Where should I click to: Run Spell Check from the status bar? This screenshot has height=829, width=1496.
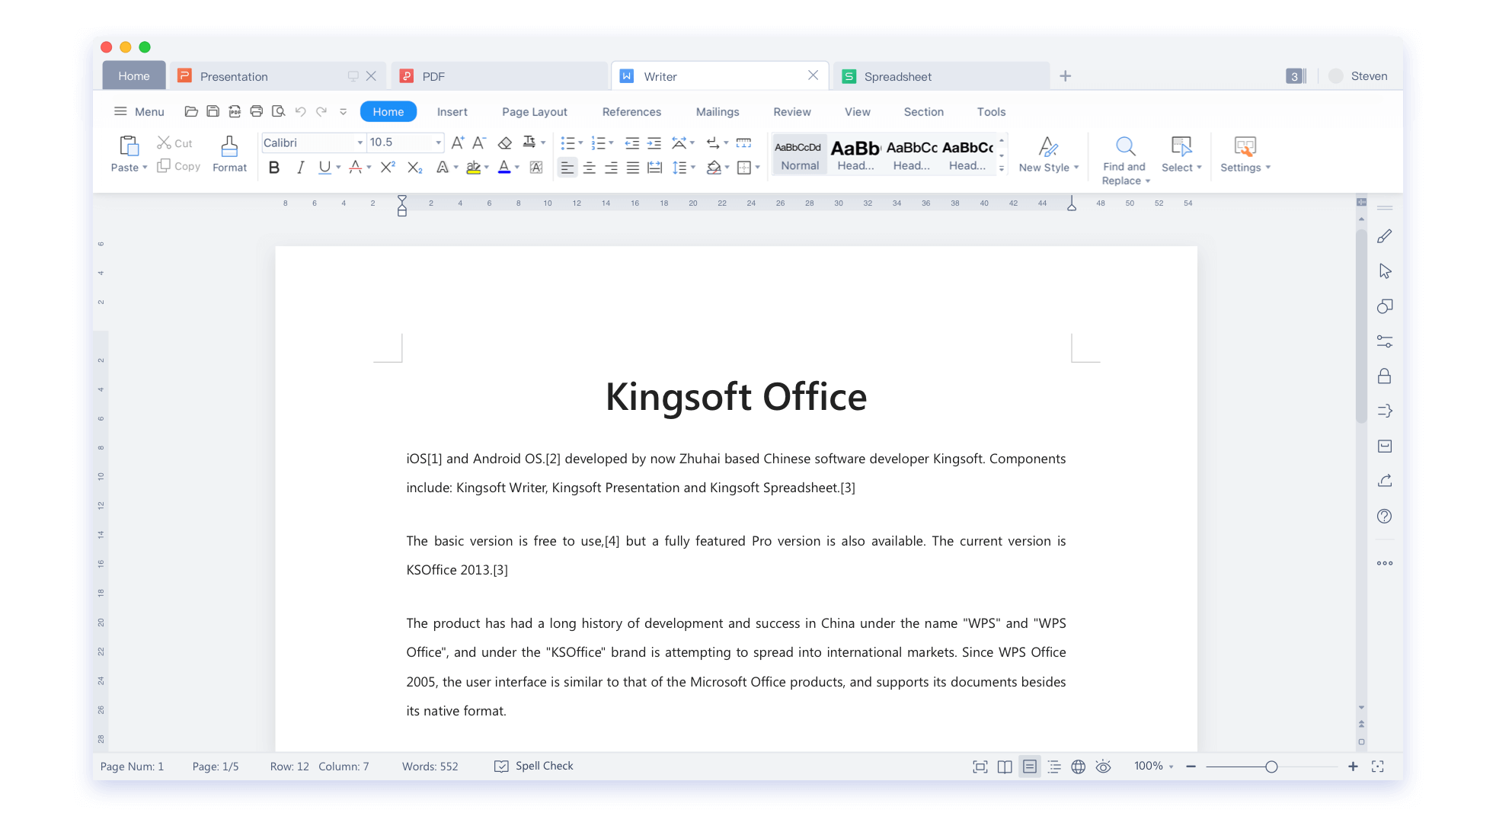[x=533, y=766]
